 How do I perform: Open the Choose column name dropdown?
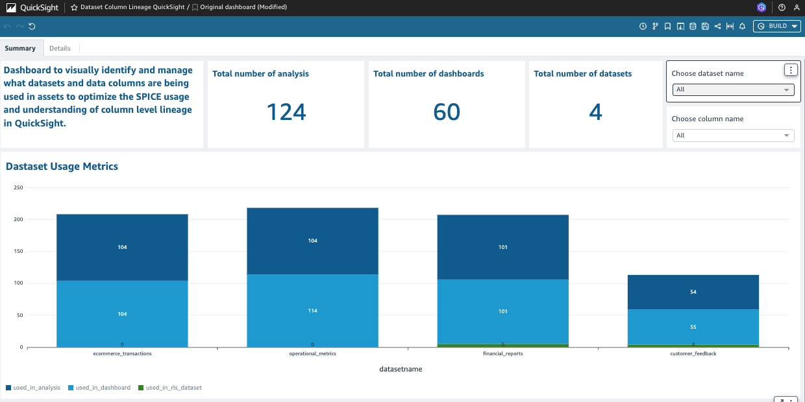(x=732, y=135)
